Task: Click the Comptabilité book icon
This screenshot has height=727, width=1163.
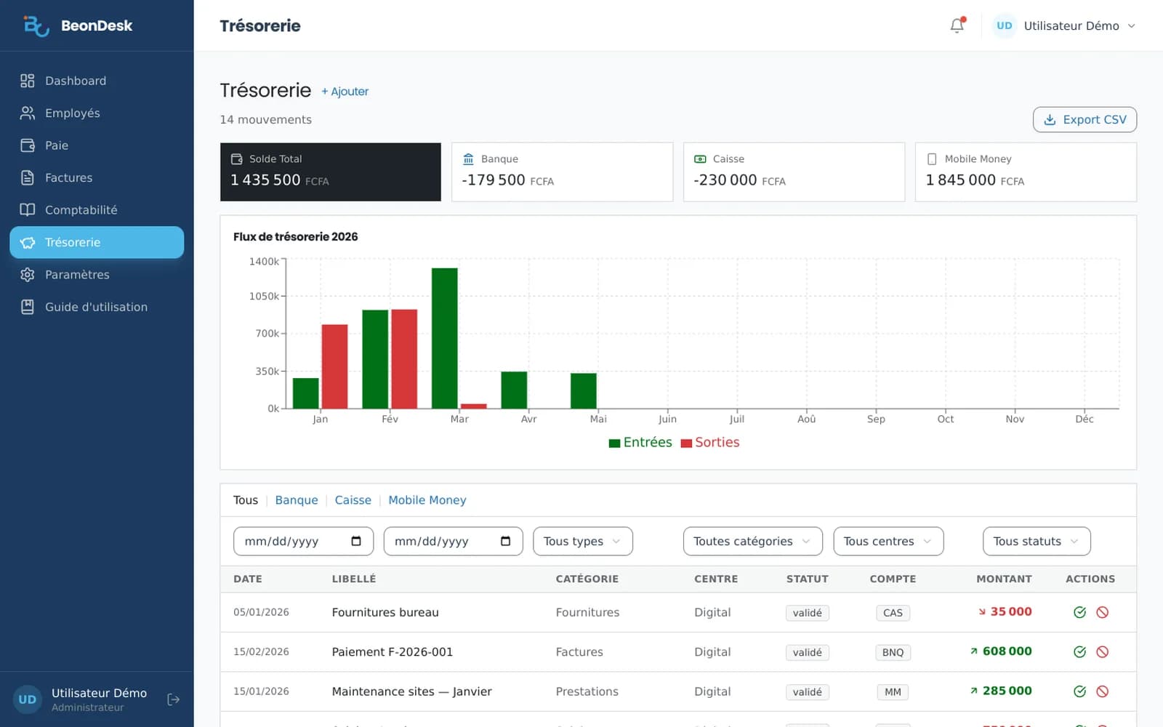Action: pos(28,210)
